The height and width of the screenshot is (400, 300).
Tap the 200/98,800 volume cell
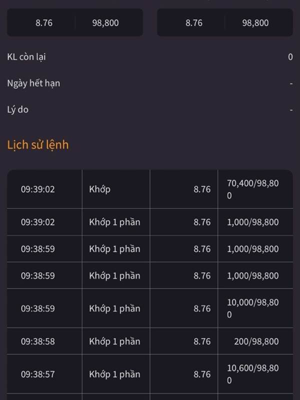tap(256, 341)
